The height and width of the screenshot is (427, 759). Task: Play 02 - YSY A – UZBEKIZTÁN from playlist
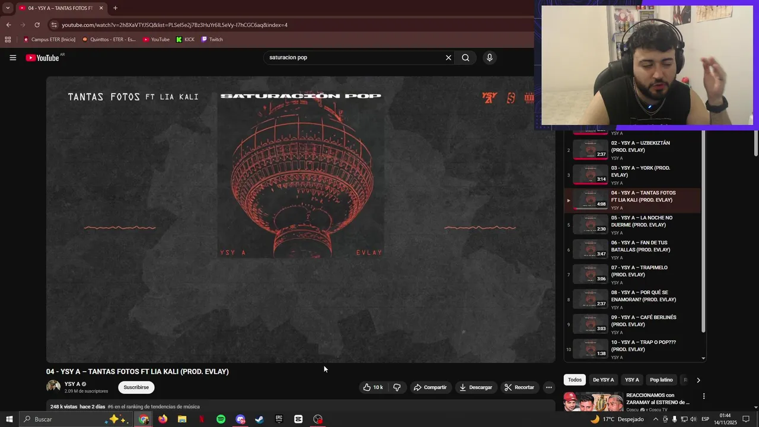point(632,150)
